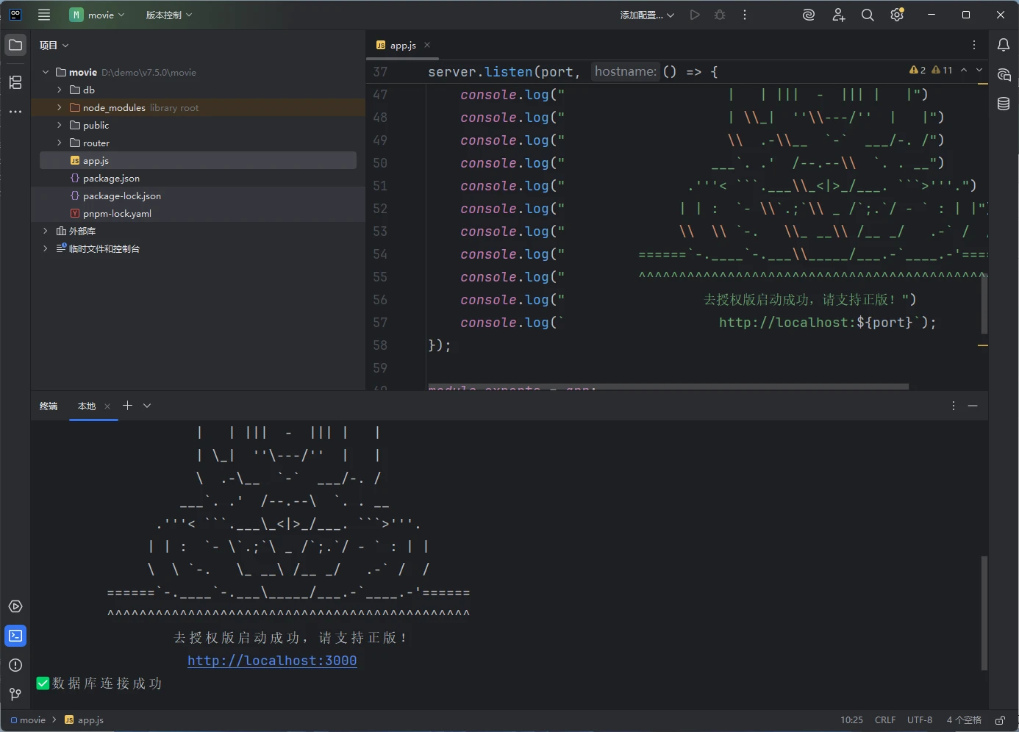Toggle the Project tool window folder icon

[x=15, y=45]
